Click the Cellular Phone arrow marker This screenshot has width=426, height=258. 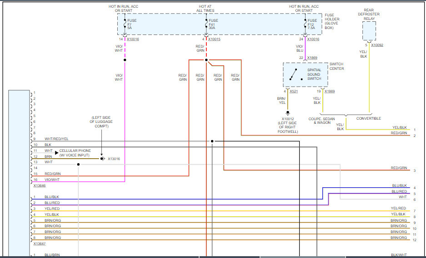[57, 153]
